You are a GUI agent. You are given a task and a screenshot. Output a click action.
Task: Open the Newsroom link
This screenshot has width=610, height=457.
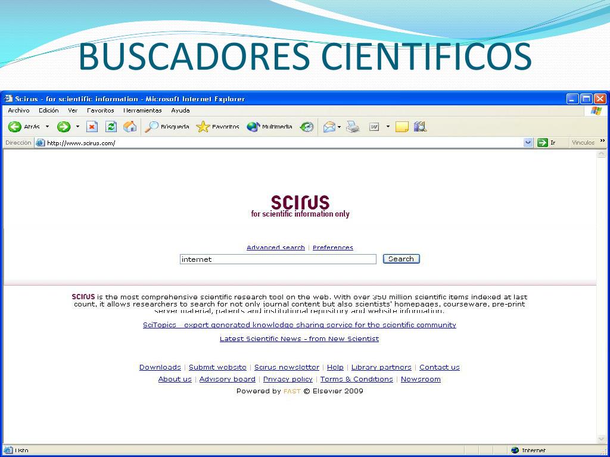click(421, 379)
